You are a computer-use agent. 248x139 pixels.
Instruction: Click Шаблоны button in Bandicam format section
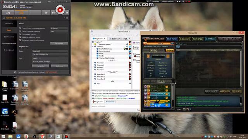[x=59, y=66]
